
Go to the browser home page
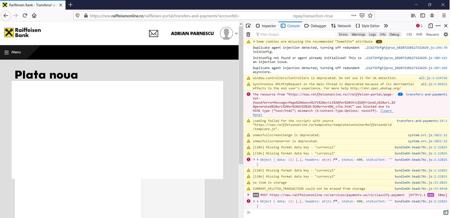[x=34, y=16]
